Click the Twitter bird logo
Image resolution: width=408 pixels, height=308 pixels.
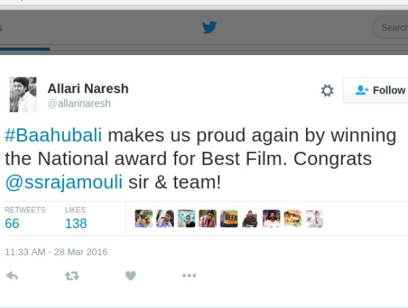(209, 28)
